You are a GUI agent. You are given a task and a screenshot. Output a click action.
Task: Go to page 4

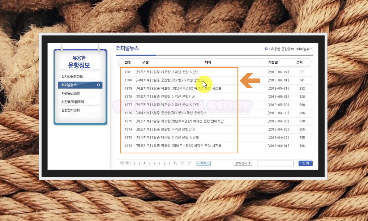pos(144,163)
